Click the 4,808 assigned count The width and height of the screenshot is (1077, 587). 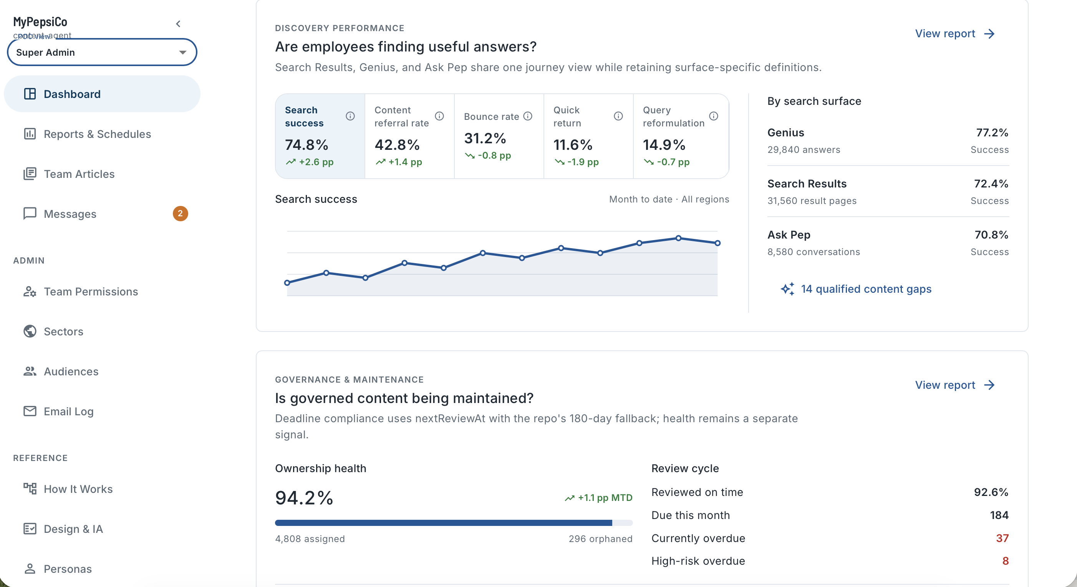tap(310, 539)
